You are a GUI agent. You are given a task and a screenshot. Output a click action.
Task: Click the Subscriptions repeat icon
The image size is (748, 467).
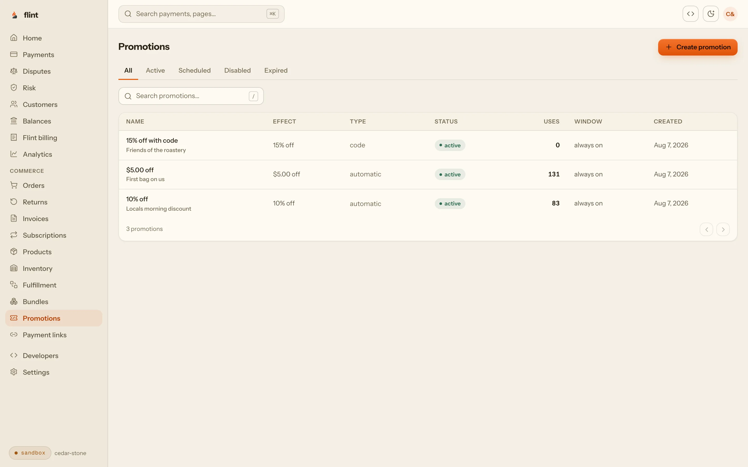[x=14, y=235]
